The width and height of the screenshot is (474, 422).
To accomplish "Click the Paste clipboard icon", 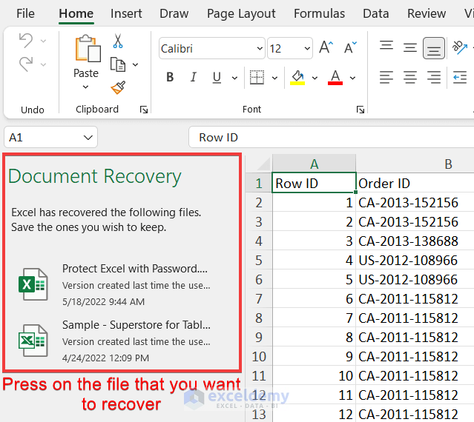I will 86,50.
